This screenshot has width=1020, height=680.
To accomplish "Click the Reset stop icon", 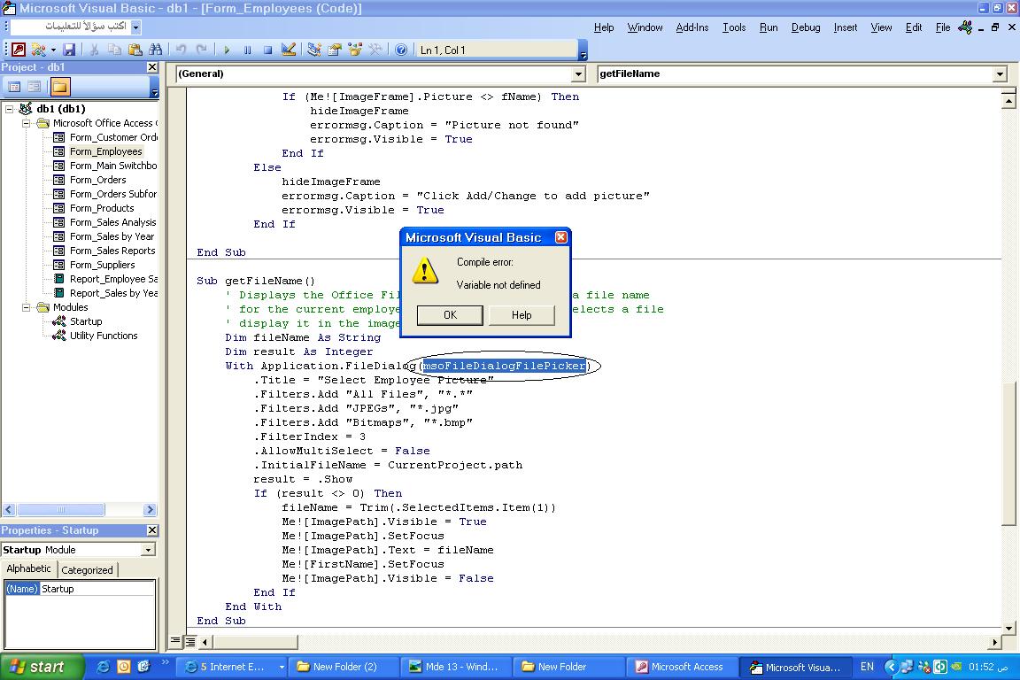I will pyautogui.click(x=268, y=50).
